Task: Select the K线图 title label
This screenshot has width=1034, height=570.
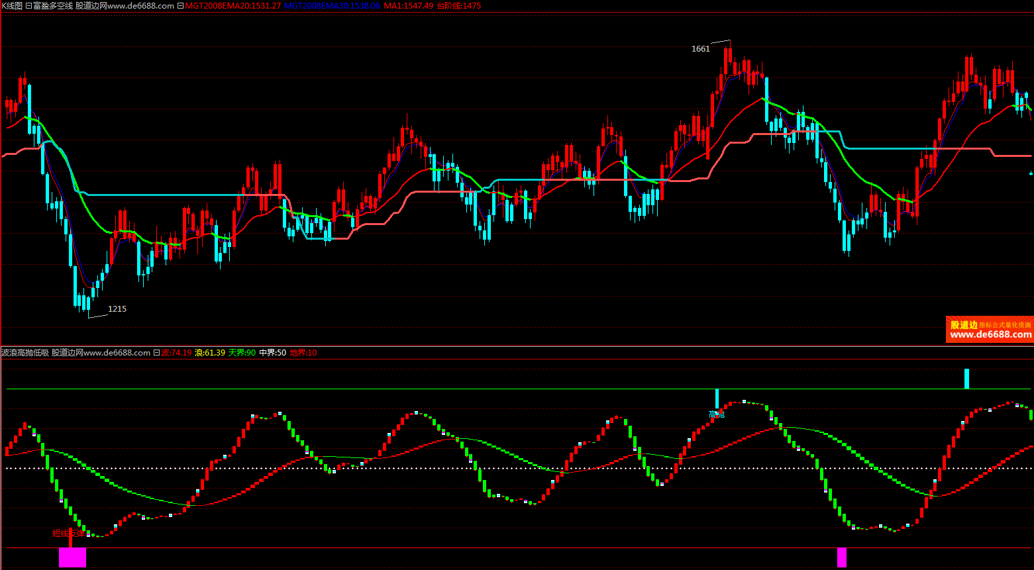Action: [x=12, y=6]
